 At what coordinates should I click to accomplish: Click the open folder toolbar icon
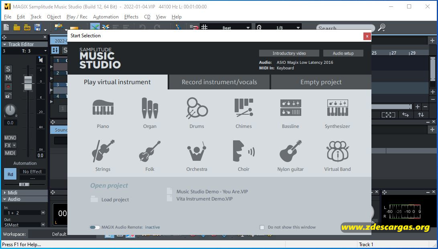point(17,27)
